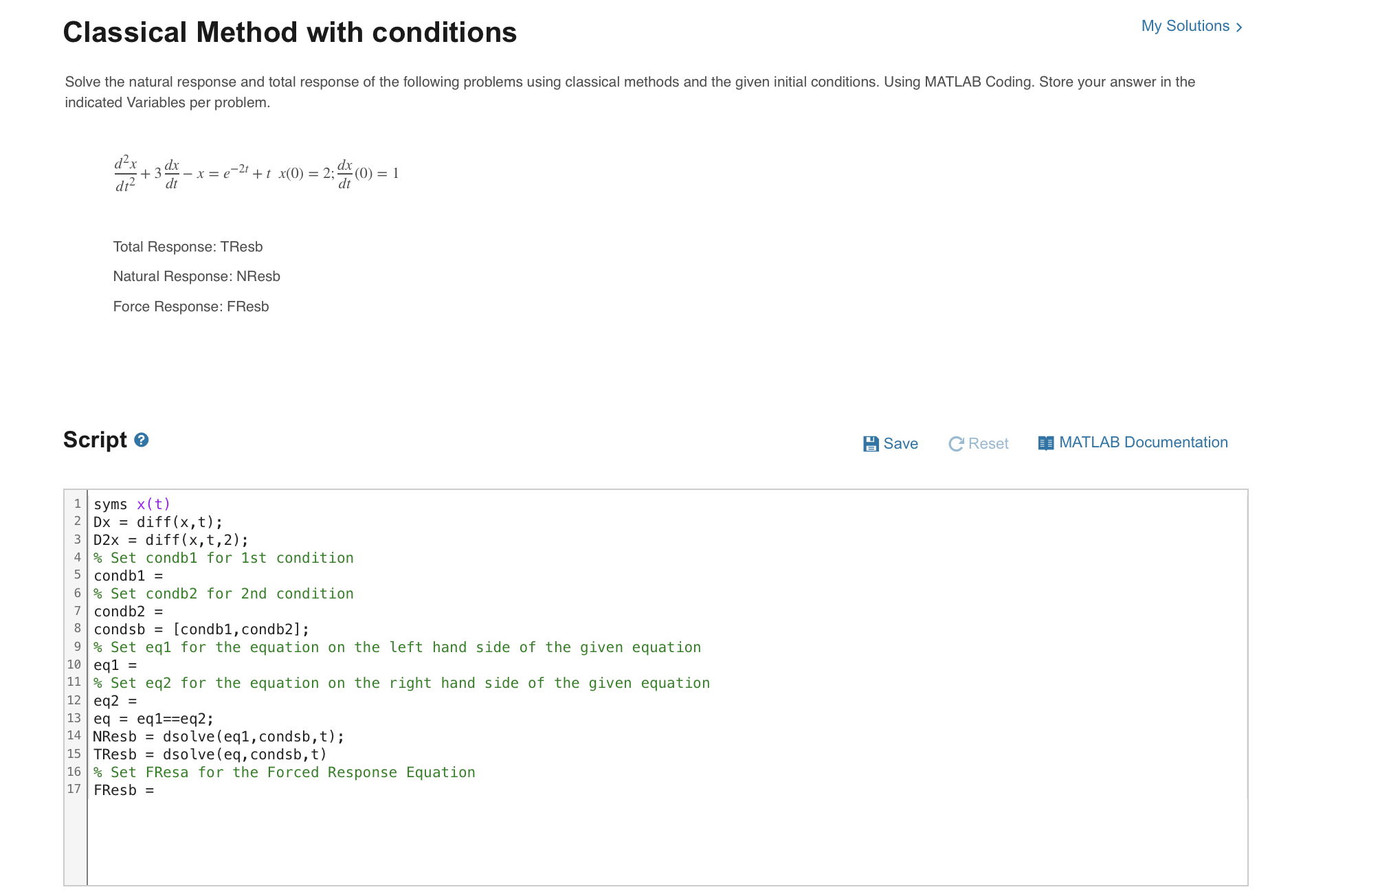Click the NResb dsolve code line

(219, 737)
